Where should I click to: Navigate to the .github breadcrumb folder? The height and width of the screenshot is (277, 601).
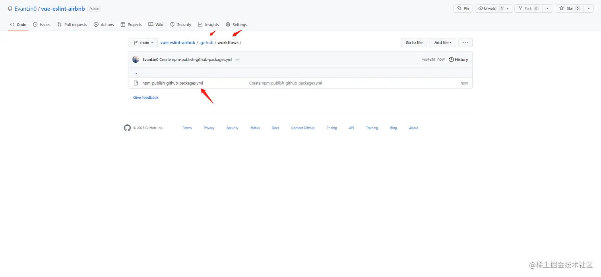click(x=207, y=42)
